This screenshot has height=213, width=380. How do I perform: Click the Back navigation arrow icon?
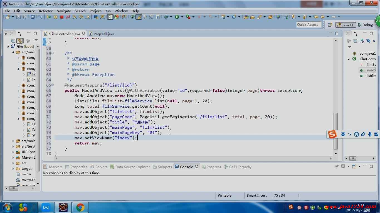click(323, 17)
